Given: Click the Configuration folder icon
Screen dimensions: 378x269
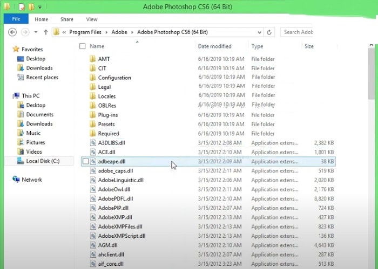Looking at the screenshot, I should coord(92,78).
